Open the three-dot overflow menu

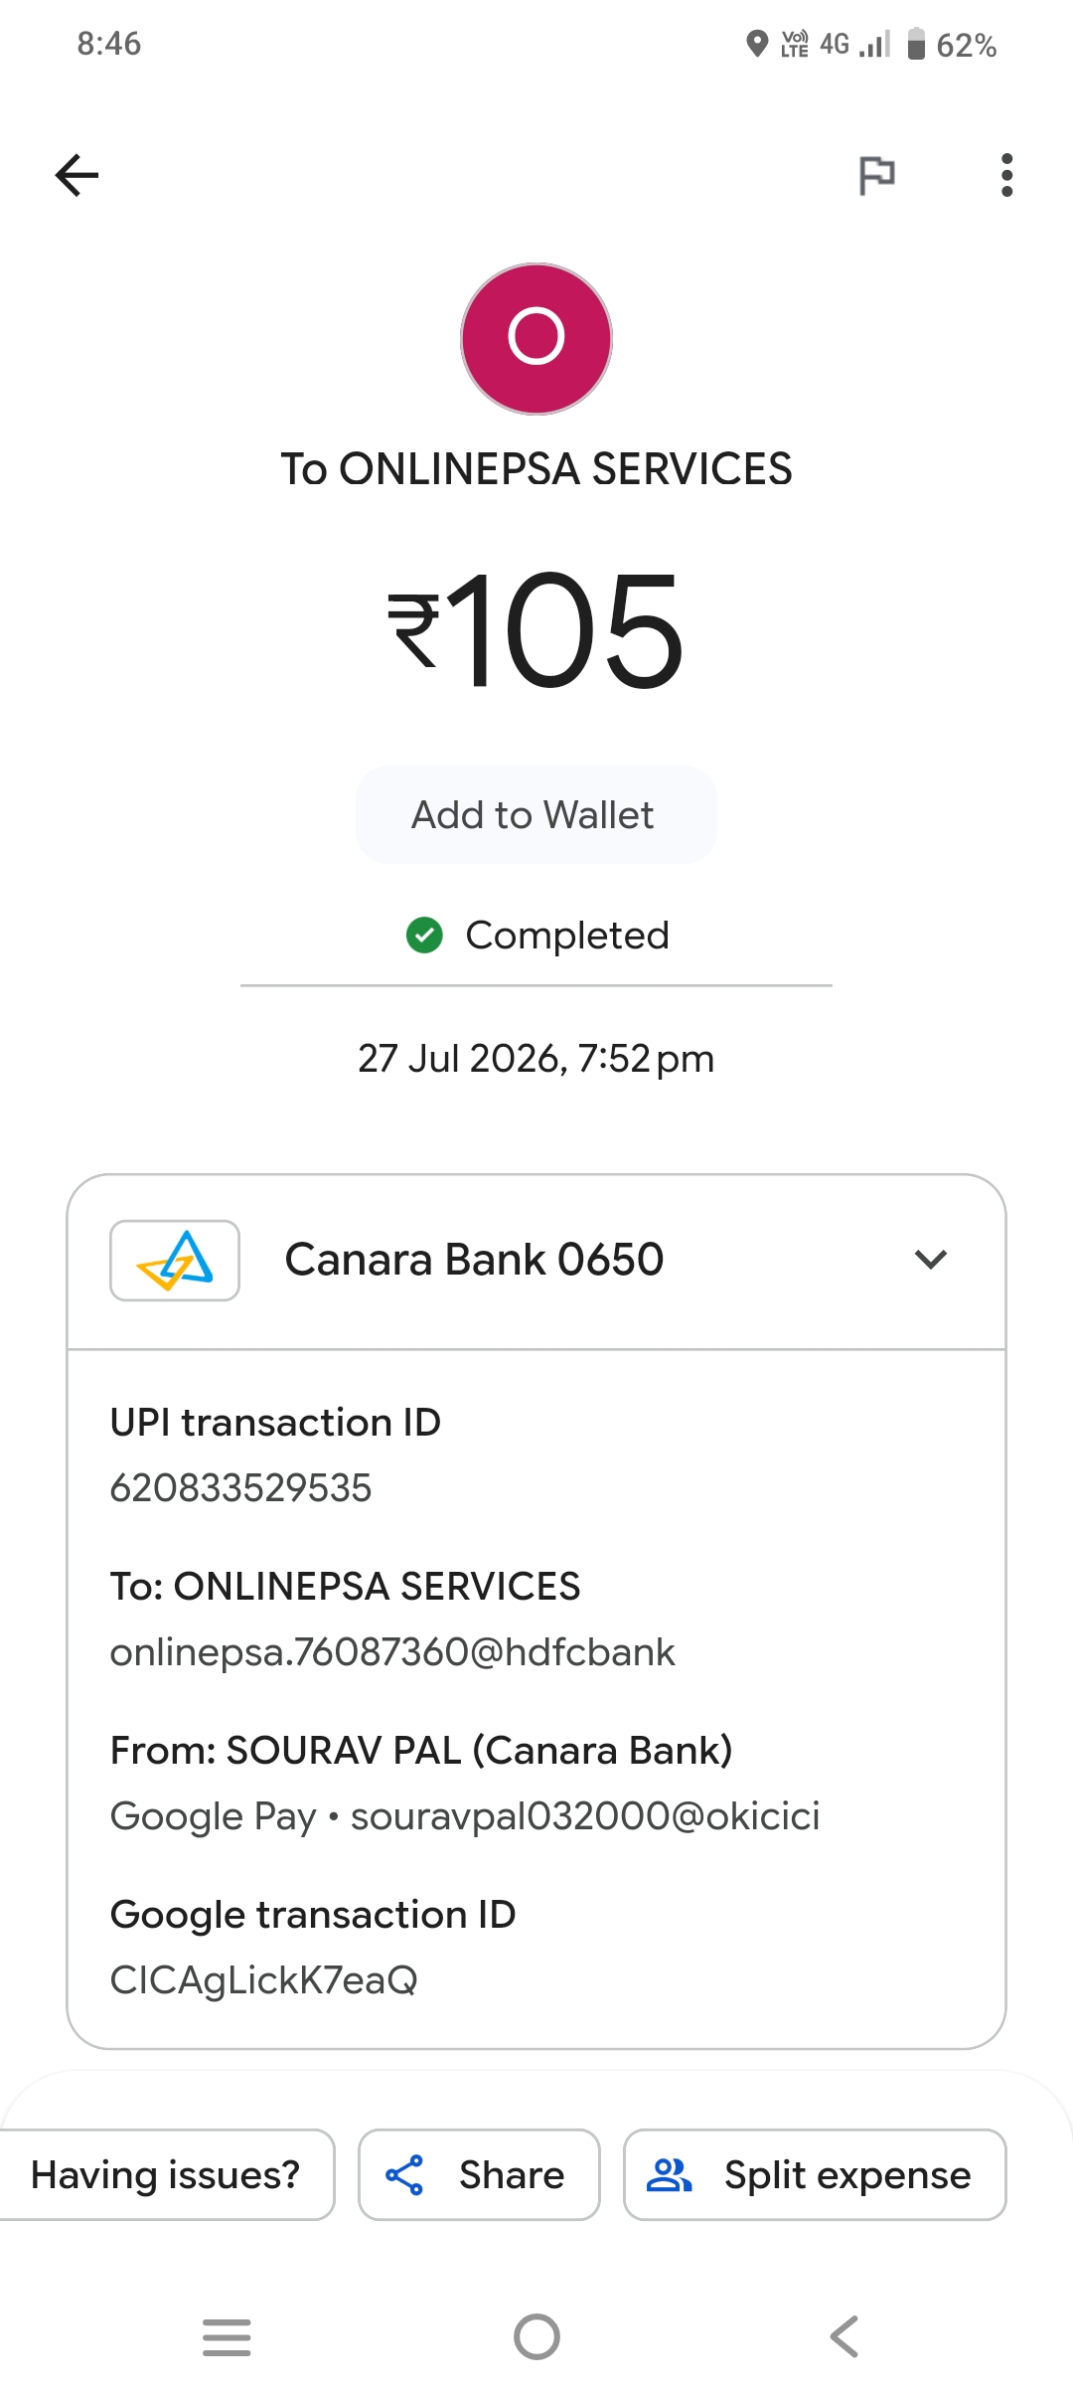point(1006,176)
